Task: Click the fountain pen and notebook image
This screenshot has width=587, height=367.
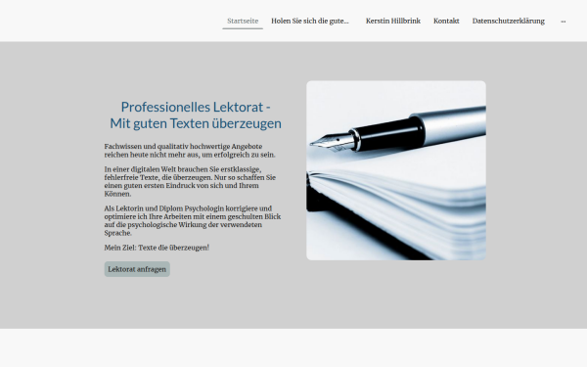Action: point(396,170)
